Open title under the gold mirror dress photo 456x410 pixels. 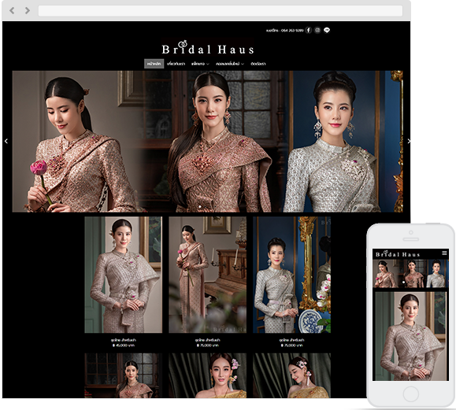(291, 340)
